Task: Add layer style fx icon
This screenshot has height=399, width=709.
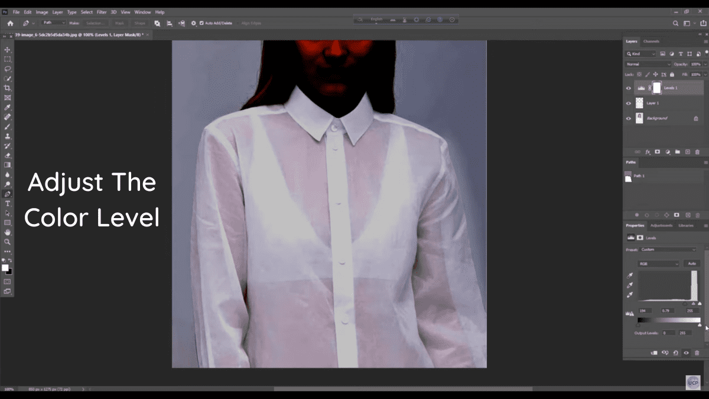Action: click(648, 152)
